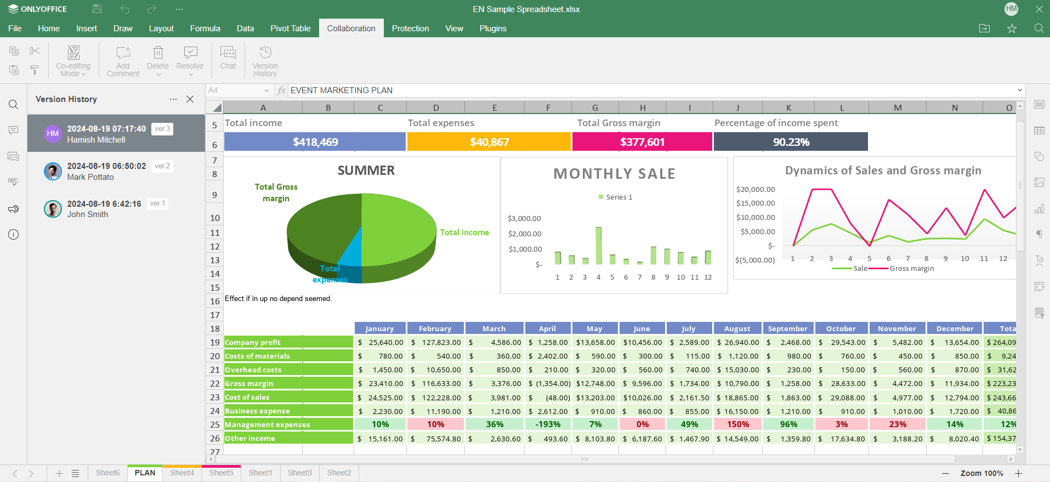Mark document as favorite with star icon
The height and width of the screenshot is (482, 1050).
click(x=1012, y=29)
